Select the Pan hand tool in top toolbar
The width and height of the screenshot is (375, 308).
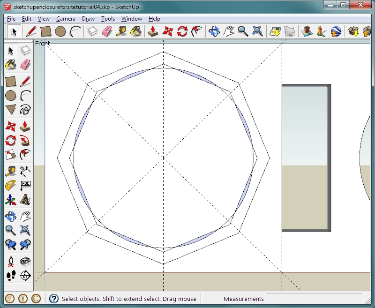229,31
